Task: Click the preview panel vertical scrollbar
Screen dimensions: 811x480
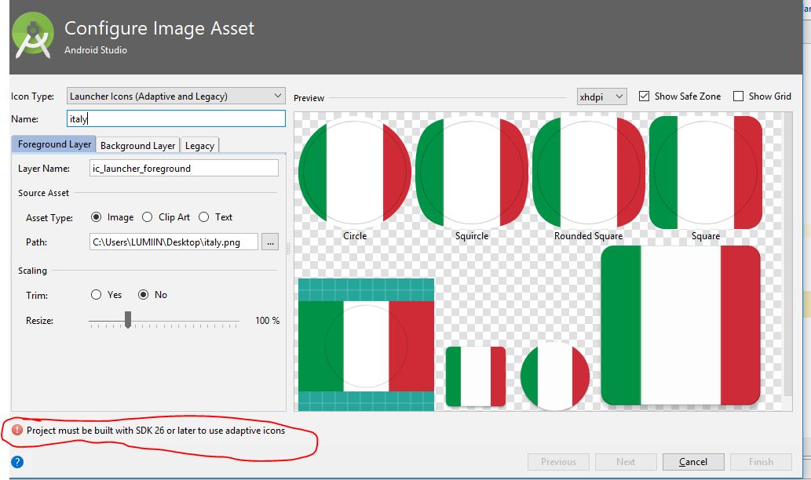Action: pos(788,254)
